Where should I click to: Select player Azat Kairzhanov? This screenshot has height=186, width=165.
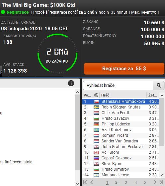[121, 130]
